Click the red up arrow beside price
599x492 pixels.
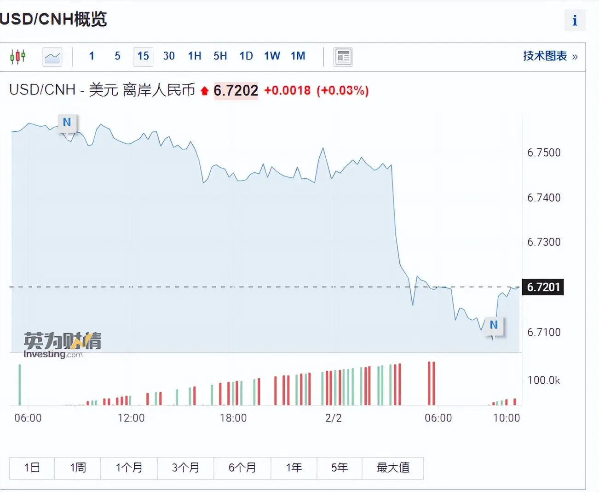pos(205,91)
